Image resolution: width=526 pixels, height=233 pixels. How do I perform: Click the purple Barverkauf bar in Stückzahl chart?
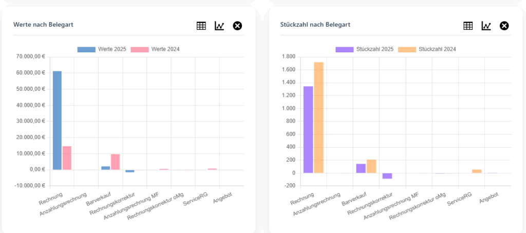click(x=361, y=168)
